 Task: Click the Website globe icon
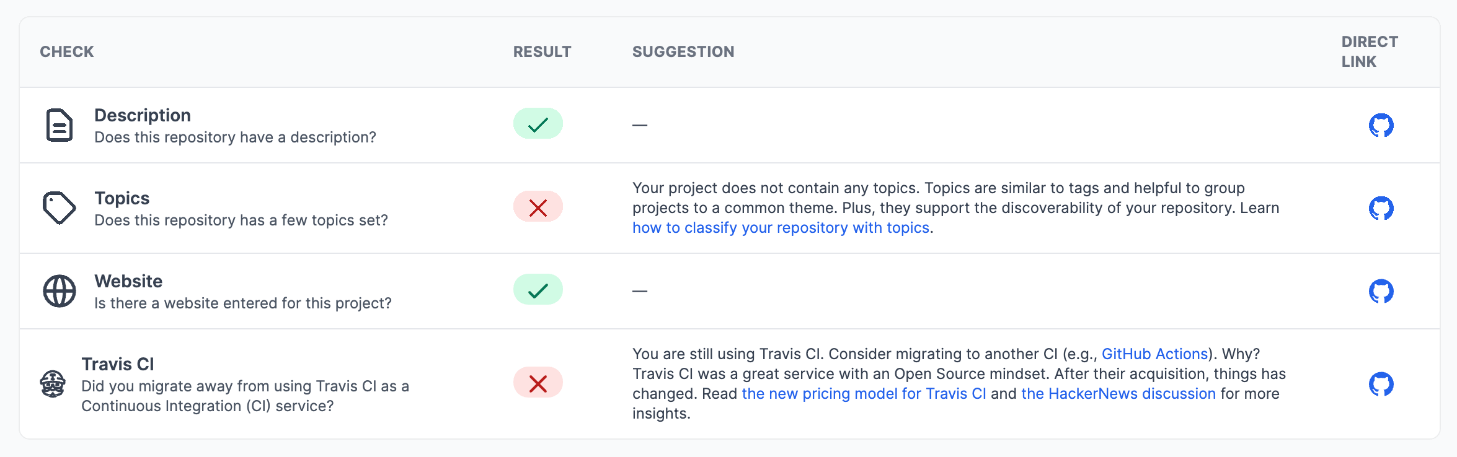coord(58,291)
